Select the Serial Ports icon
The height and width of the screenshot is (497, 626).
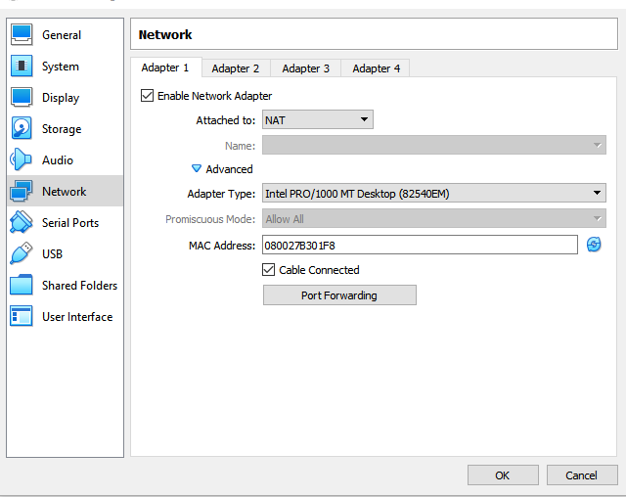pos(22,223)
